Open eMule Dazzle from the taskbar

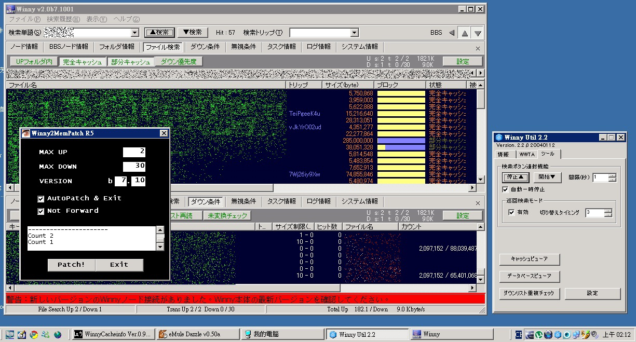(x=198, y=334)
